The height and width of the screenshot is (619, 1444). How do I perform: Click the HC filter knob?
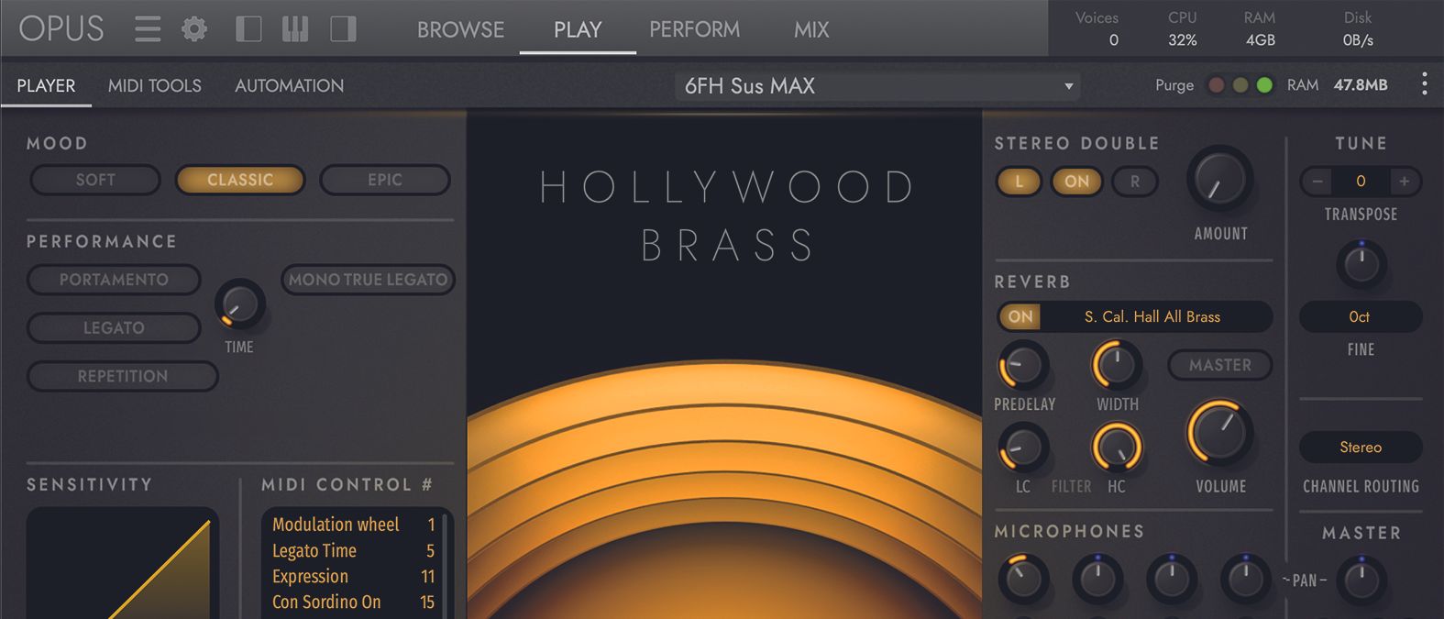(1116, 448)
